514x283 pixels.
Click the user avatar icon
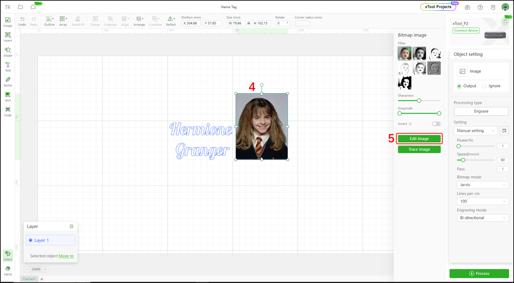pos(505,7)
